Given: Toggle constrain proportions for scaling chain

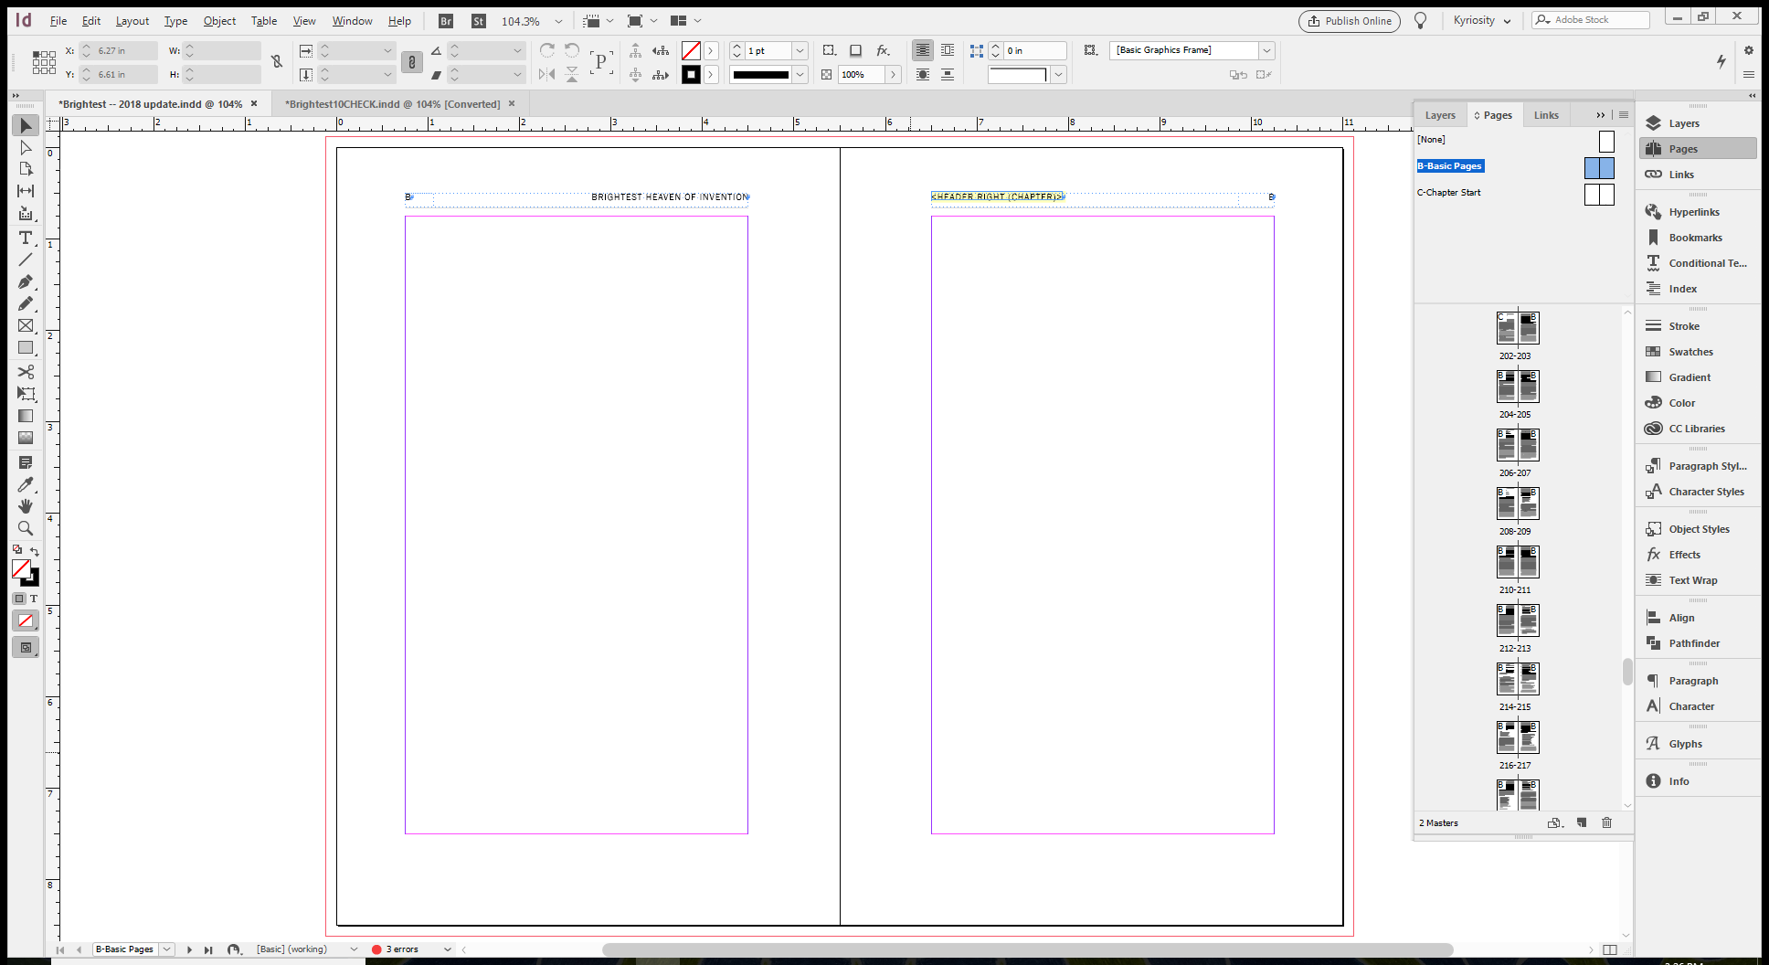Looking at the screenshot, I should [412, 61].
